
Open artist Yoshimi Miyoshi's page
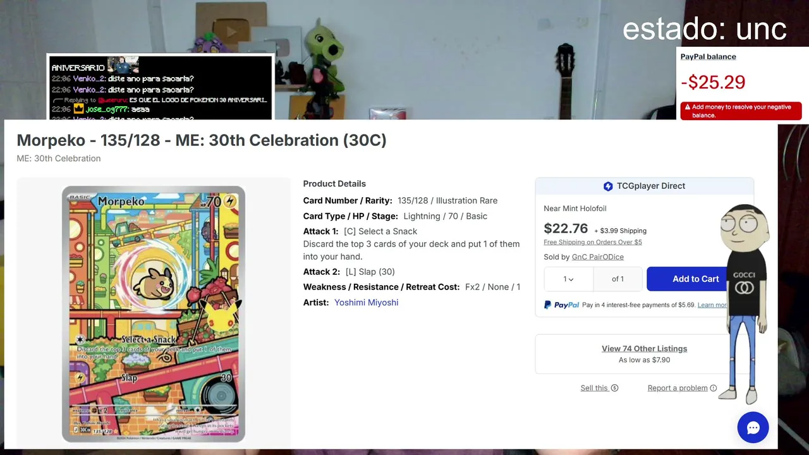[366, 303]
